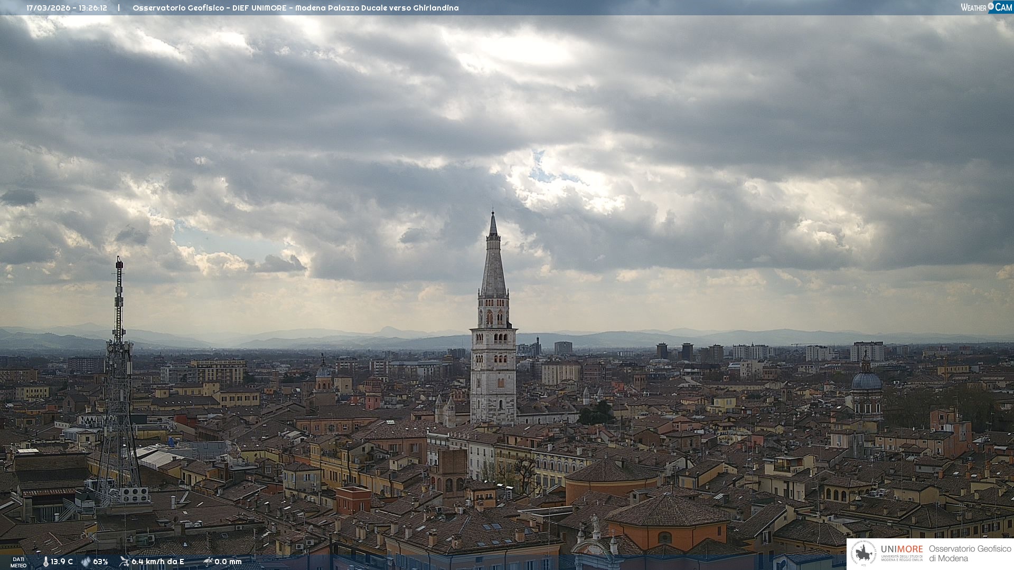Screen dimensions: 1014x570
Task: Select the DATI METEO label
Action: coord(18,562)
